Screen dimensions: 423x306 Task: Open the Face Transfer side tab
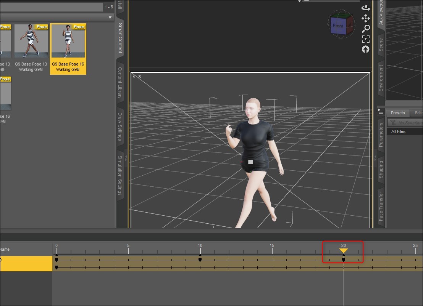381,206
